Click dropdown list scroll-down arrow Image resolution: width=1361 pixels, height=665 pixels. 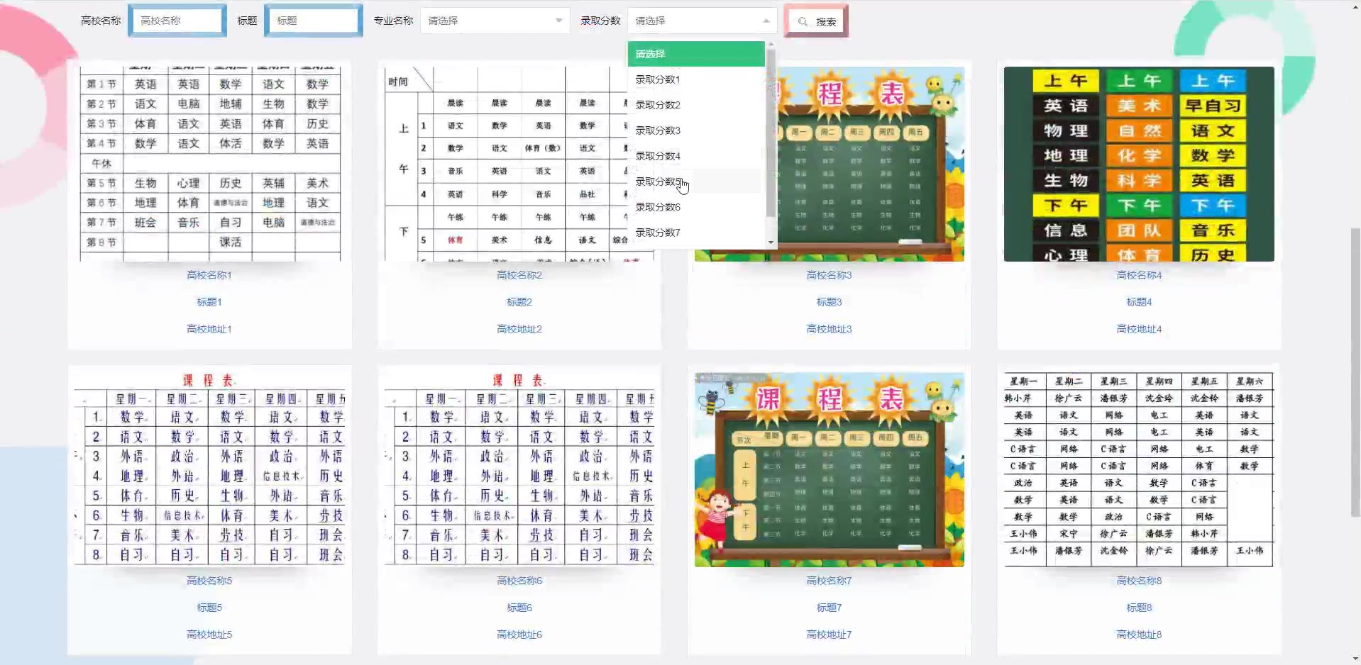(x=771, y=242)
